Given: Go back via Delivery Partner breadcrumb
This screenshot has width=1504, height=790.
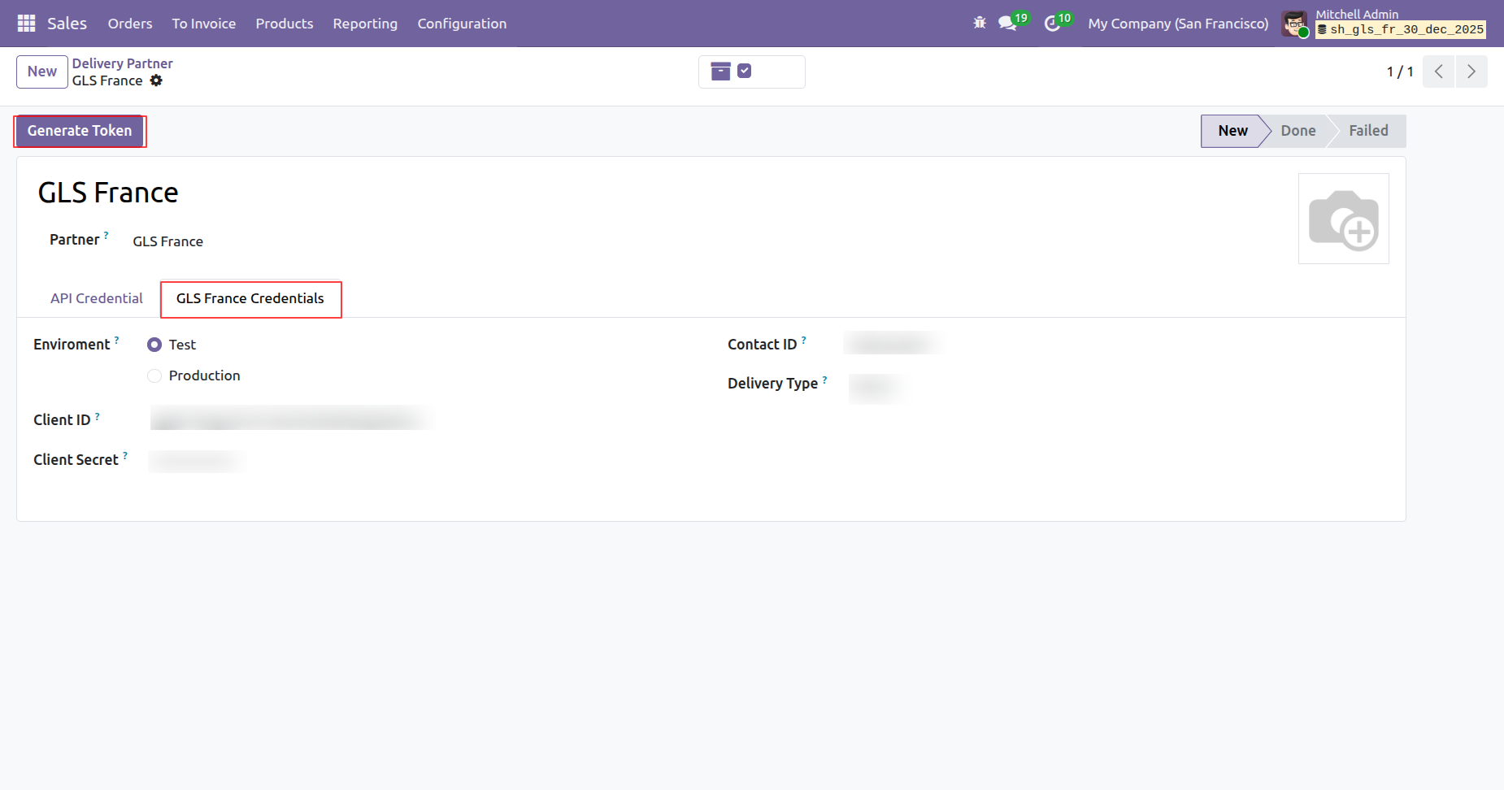Looking at the screenshot, I should [123, 63].
